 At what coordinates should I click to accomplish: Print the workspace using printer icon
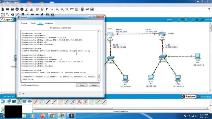point(17,9)
